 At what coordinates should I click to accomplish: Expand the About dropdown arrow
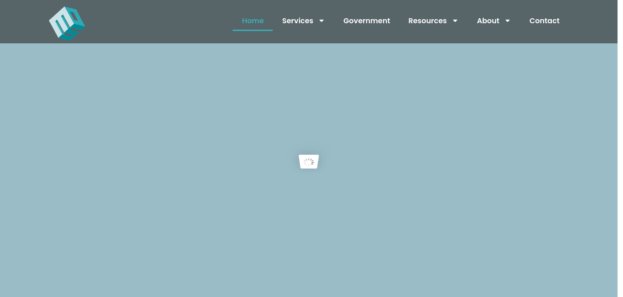pos(508,21)
